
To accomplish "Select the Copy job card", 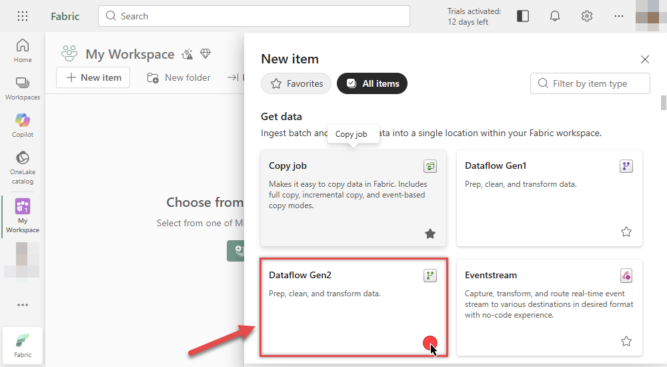I will 354,198.
